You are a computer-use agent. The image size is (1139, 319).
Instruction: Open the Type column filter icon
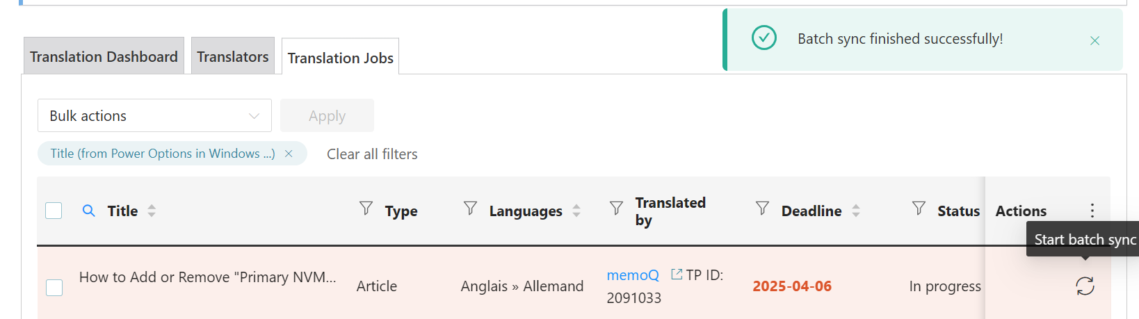[366, 208]
